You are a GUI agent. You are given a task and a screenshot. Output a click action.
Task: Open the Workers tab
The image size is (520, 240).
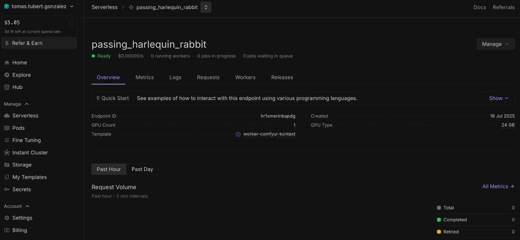245,77
